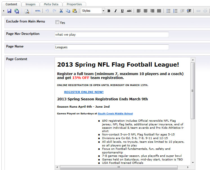
Task: Decrease indent (outdent) icon
Action: pos(182,11)
